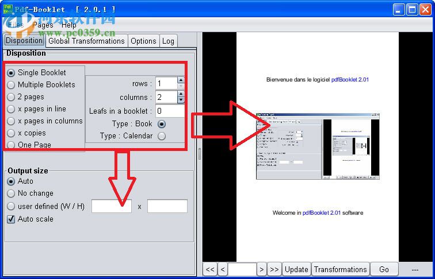435x279 pixels.
Task: Open the Options tab
Action: (143, 41)
